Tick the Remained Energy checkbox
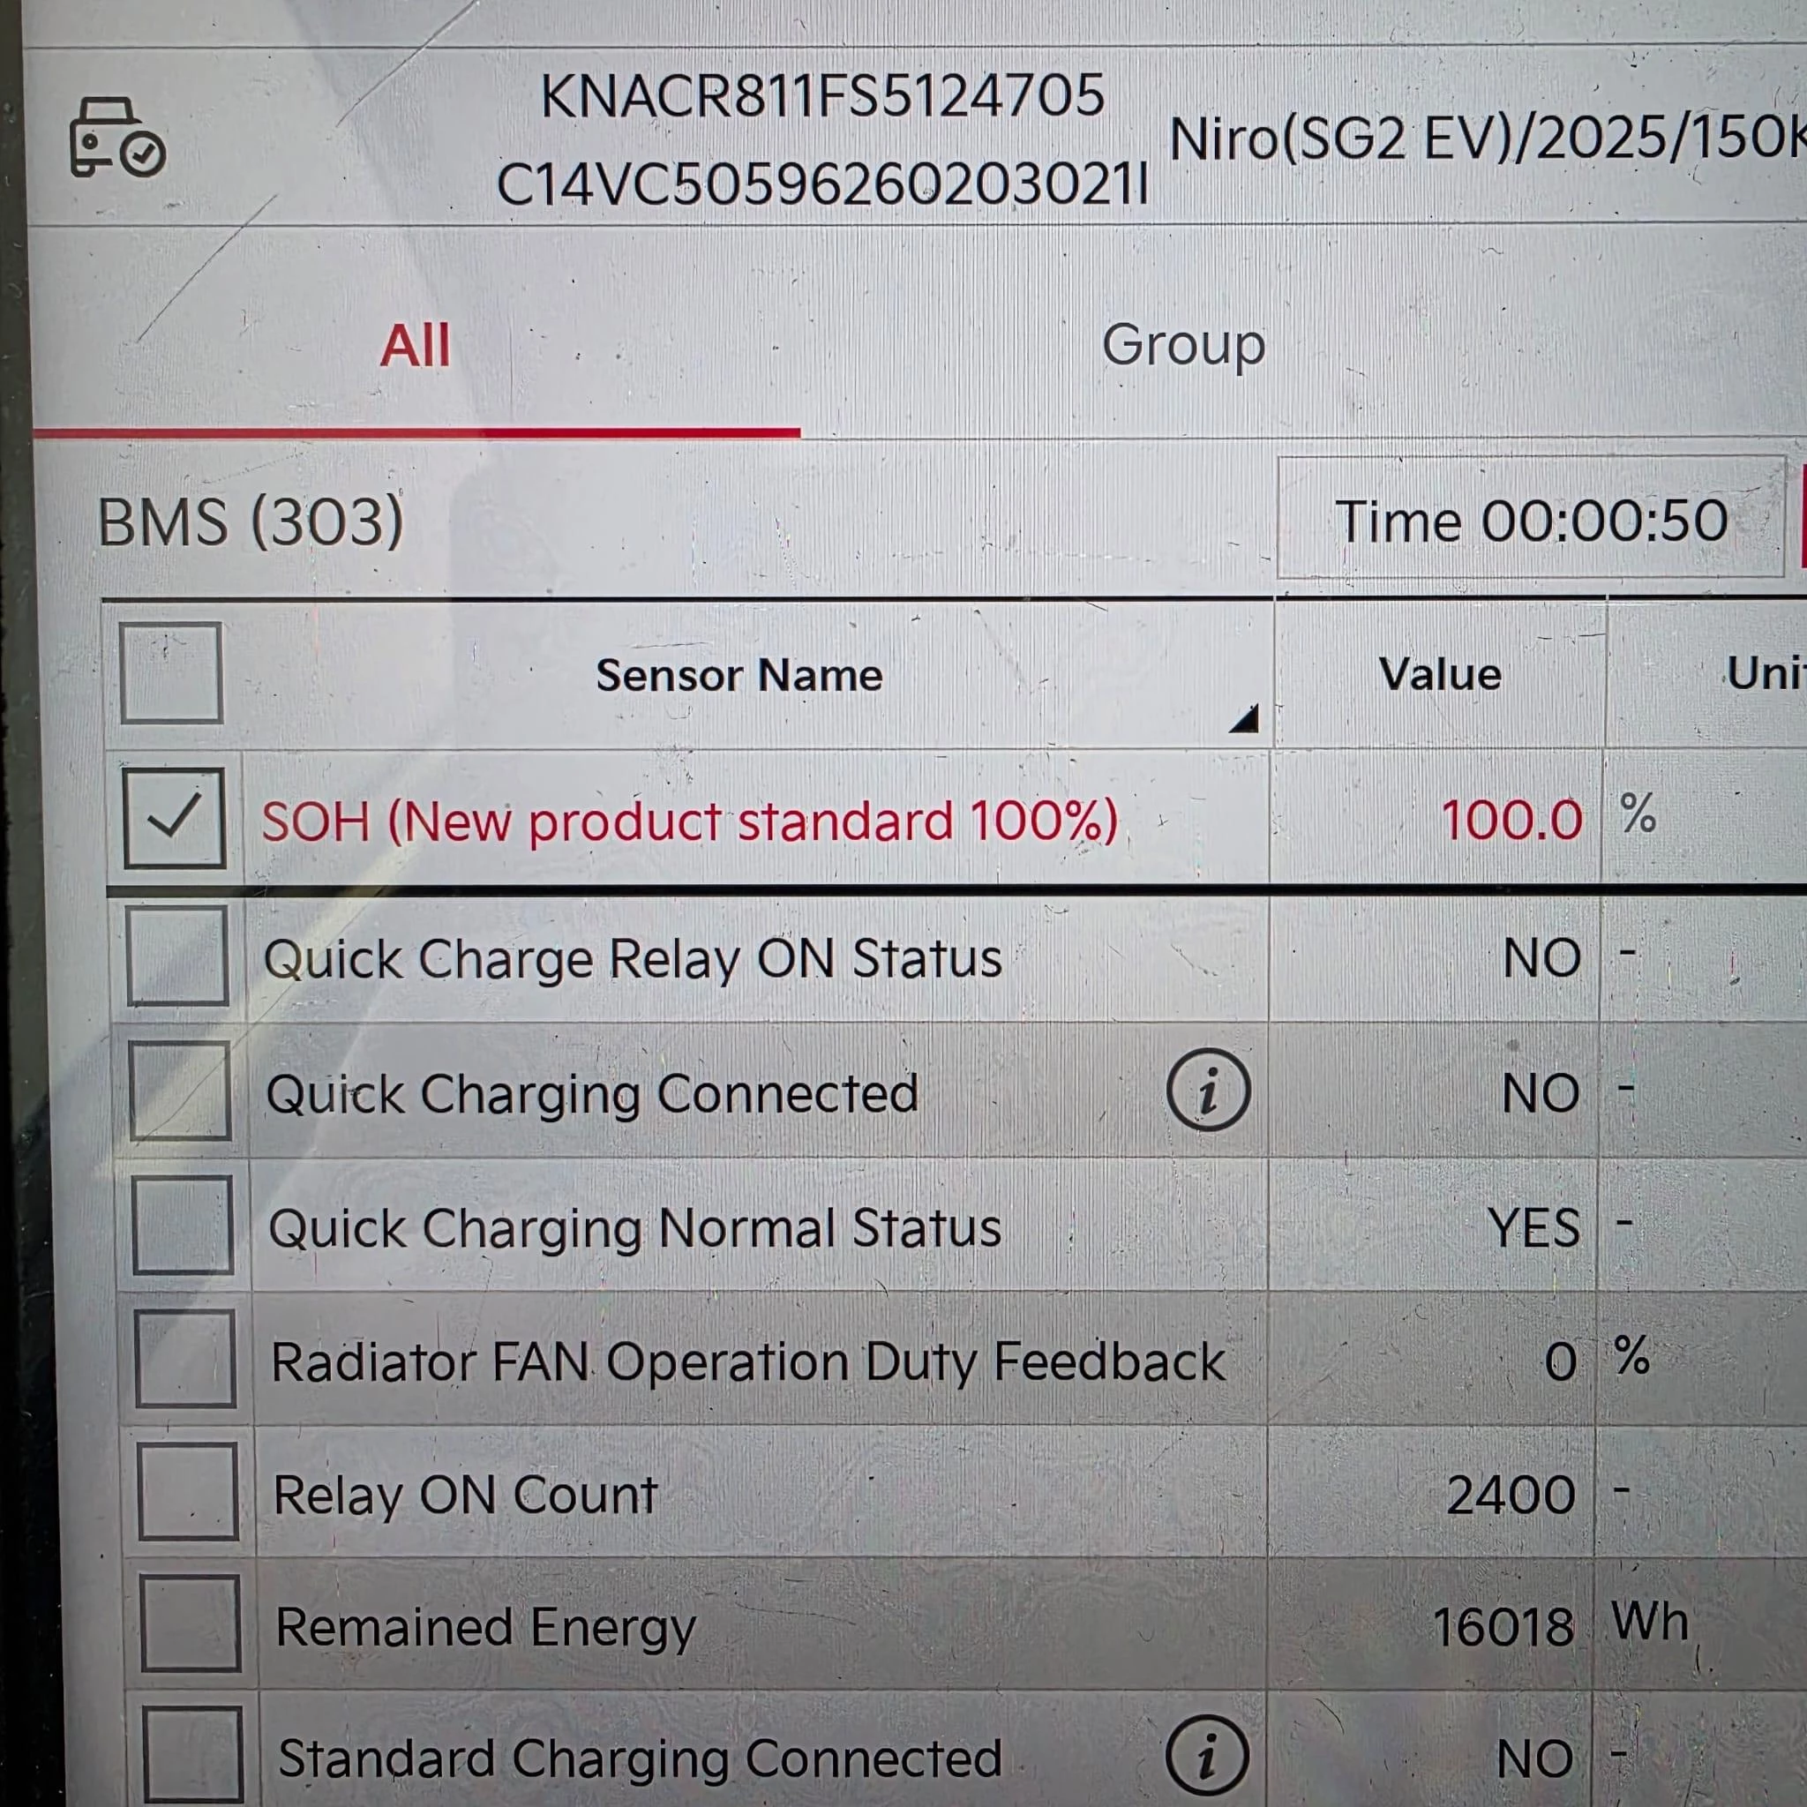This screenshot has width=1807, height=1807. pos(191,1624)
